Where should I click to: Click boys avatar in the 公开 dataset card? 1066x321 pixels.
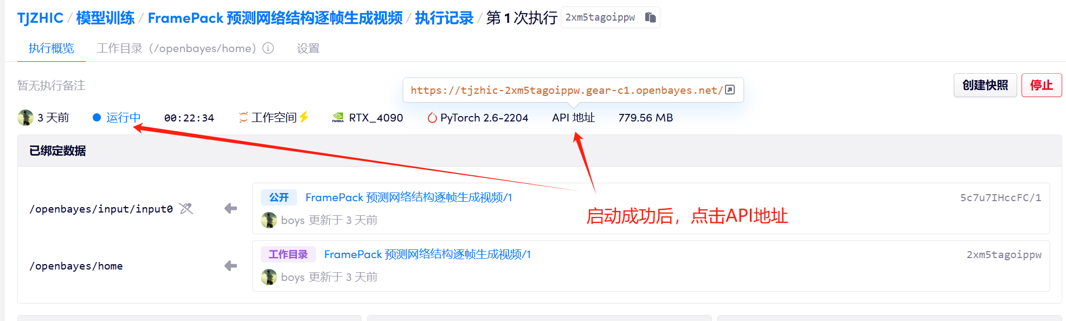tap(269, 220)
